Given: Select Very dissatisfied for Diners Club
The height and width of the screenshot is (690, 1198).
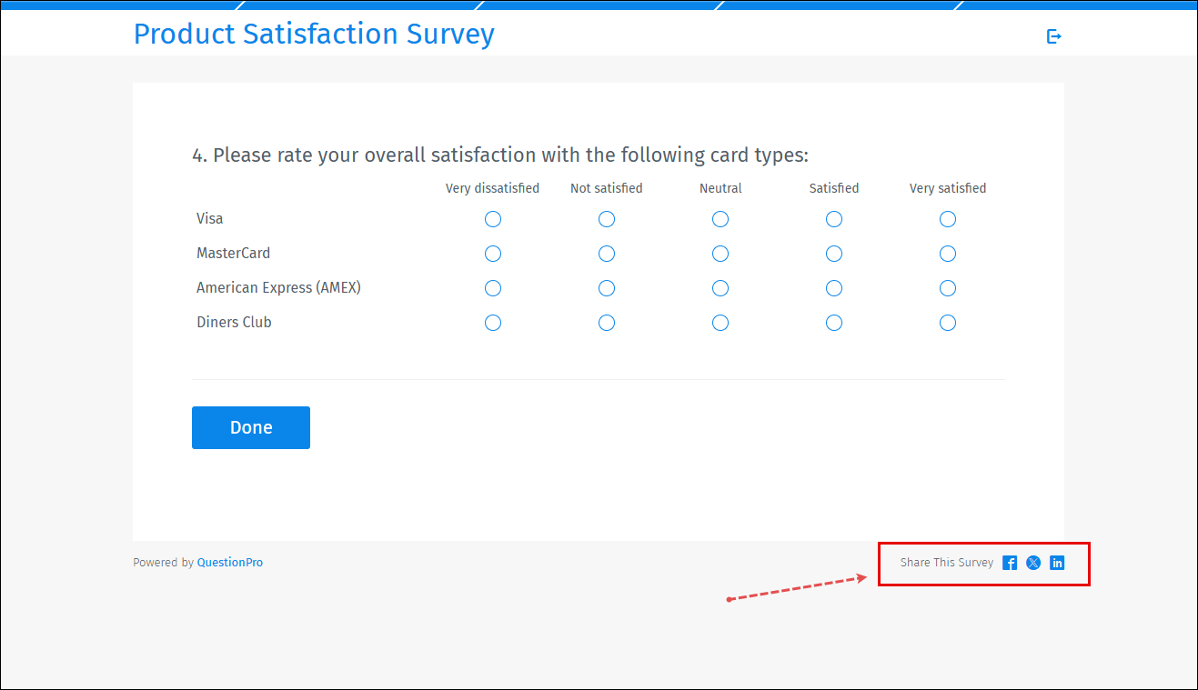Looking at the screenshot, I should 493,322.
